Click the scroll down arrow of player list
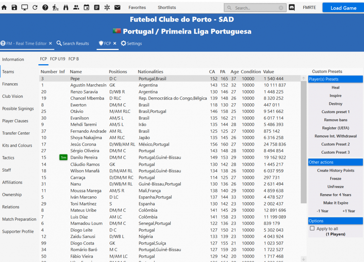 coord(304,259)
